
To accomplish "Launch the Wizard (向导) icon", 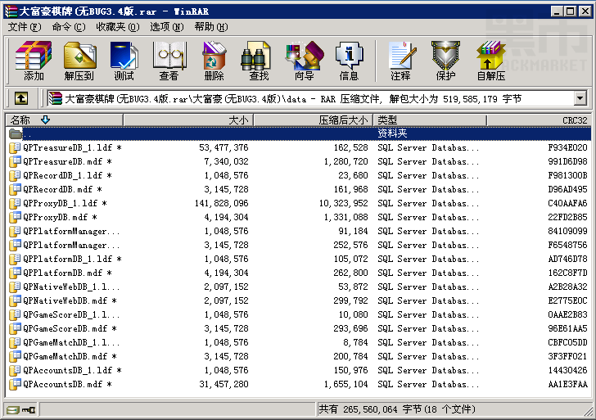I will pos(305,61).
